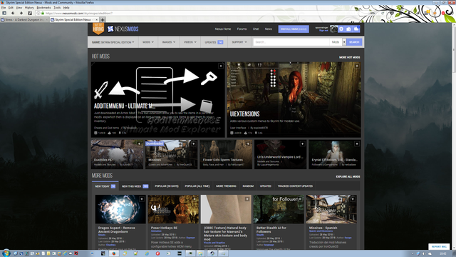Open the Nexus Home link
Viewport: 456px width, 257px height.
point(223,29)
